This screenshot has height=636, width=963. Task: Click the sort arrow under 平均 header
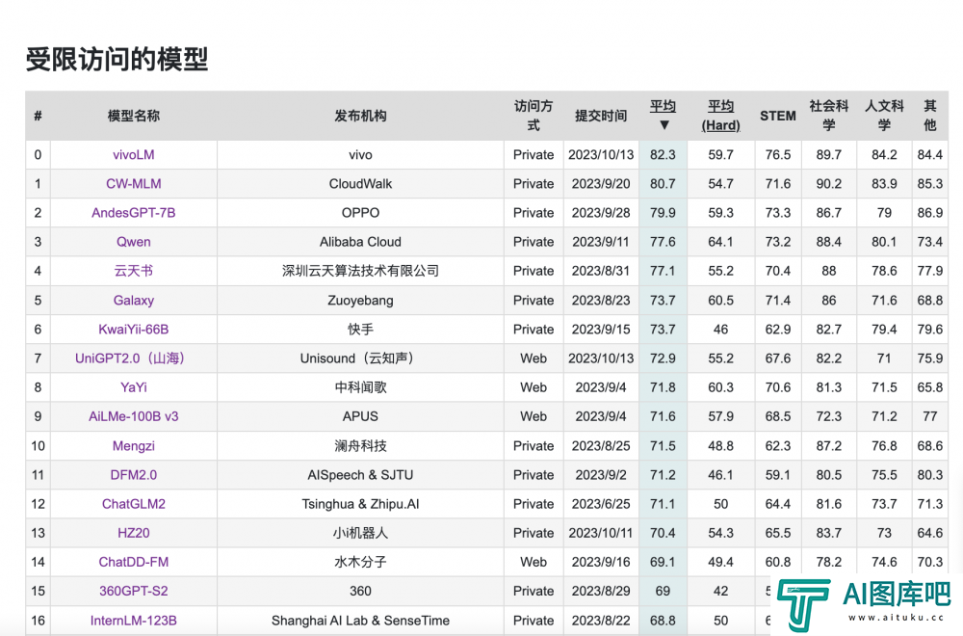664,124
